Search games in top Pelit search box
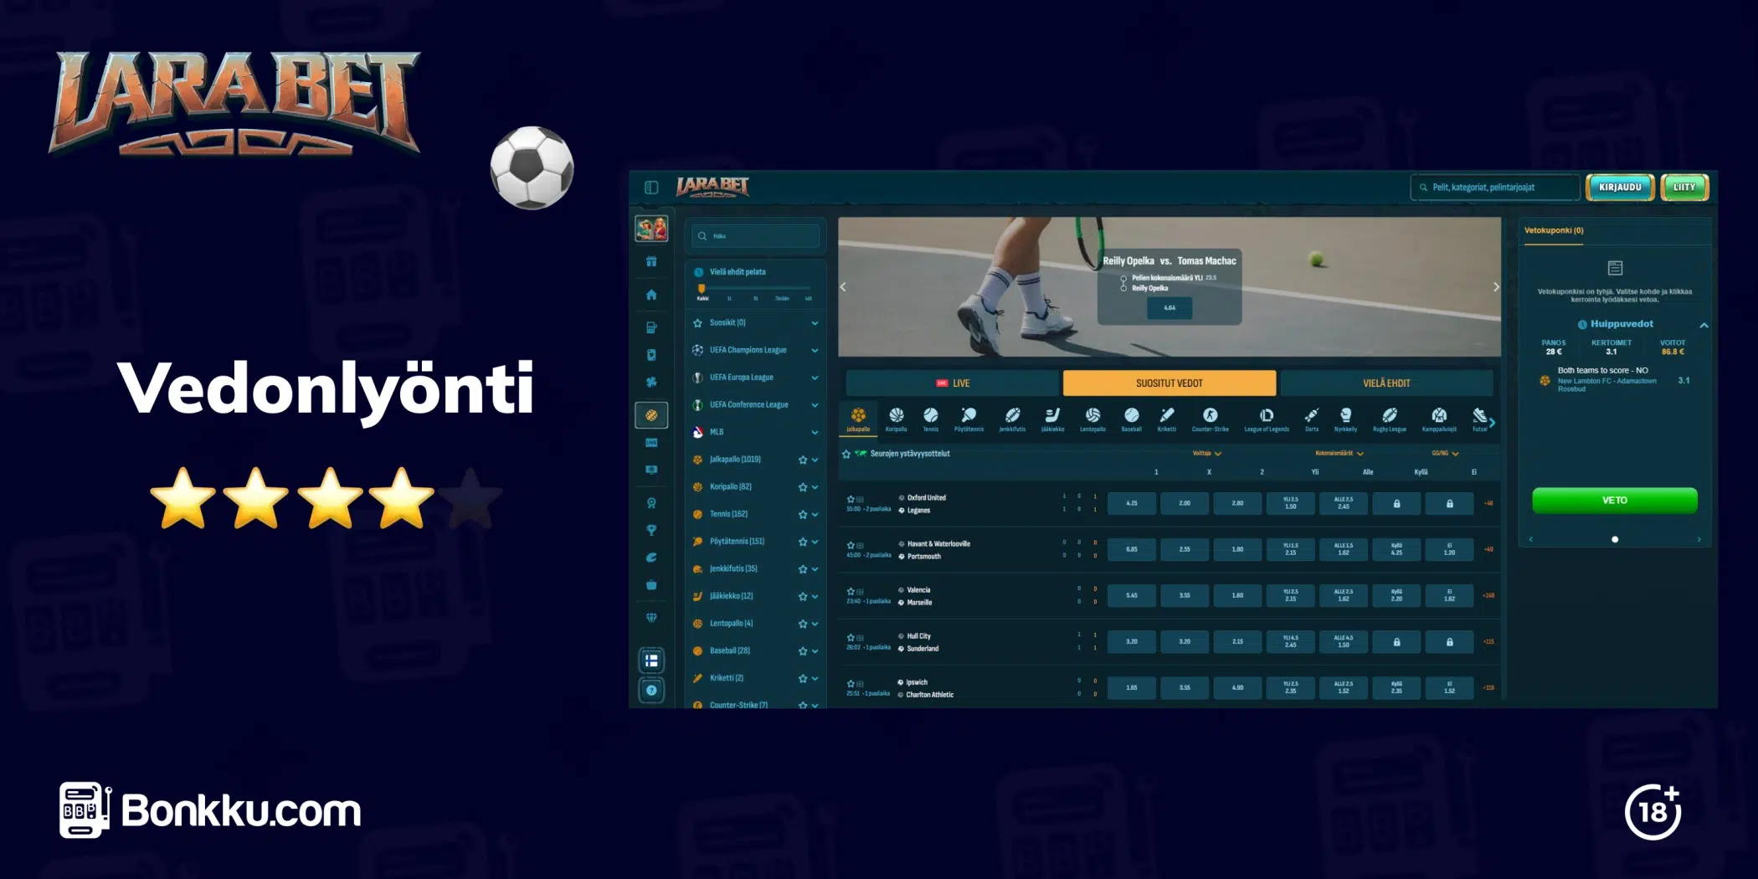The image size is (1758, 879). 1495,188
